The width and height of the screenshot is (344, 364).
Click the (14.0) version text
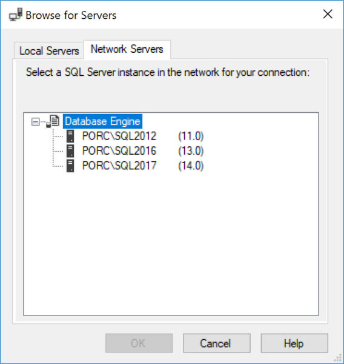tap(191, 166)
